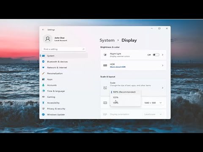
Task: Click the Scale & layout heading
Action: pos(108,76)
